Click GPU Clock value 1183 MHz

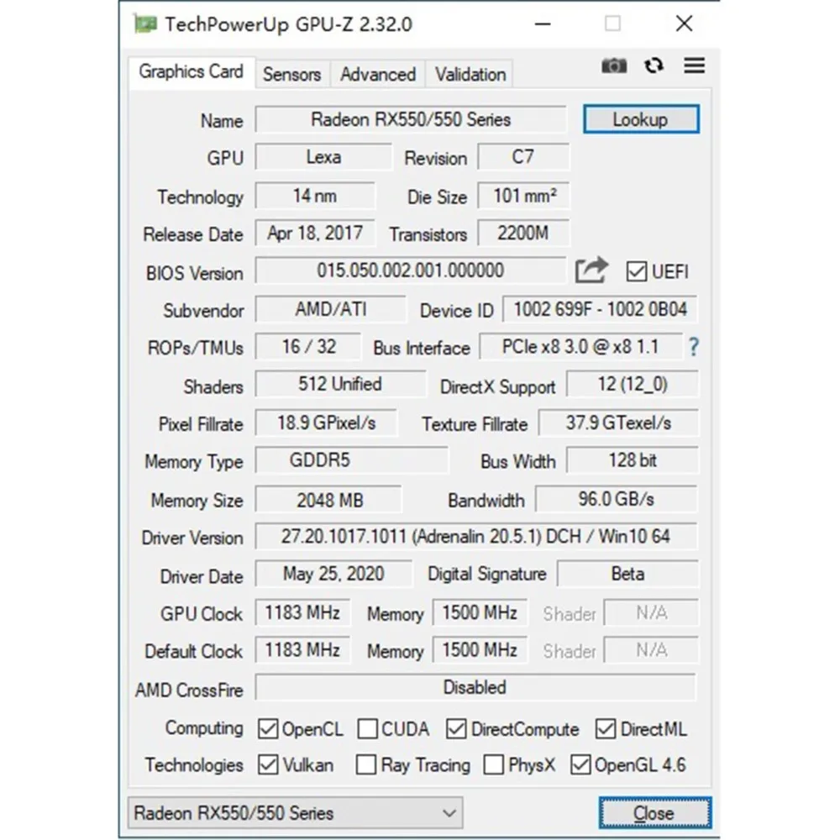click(302, 612)
